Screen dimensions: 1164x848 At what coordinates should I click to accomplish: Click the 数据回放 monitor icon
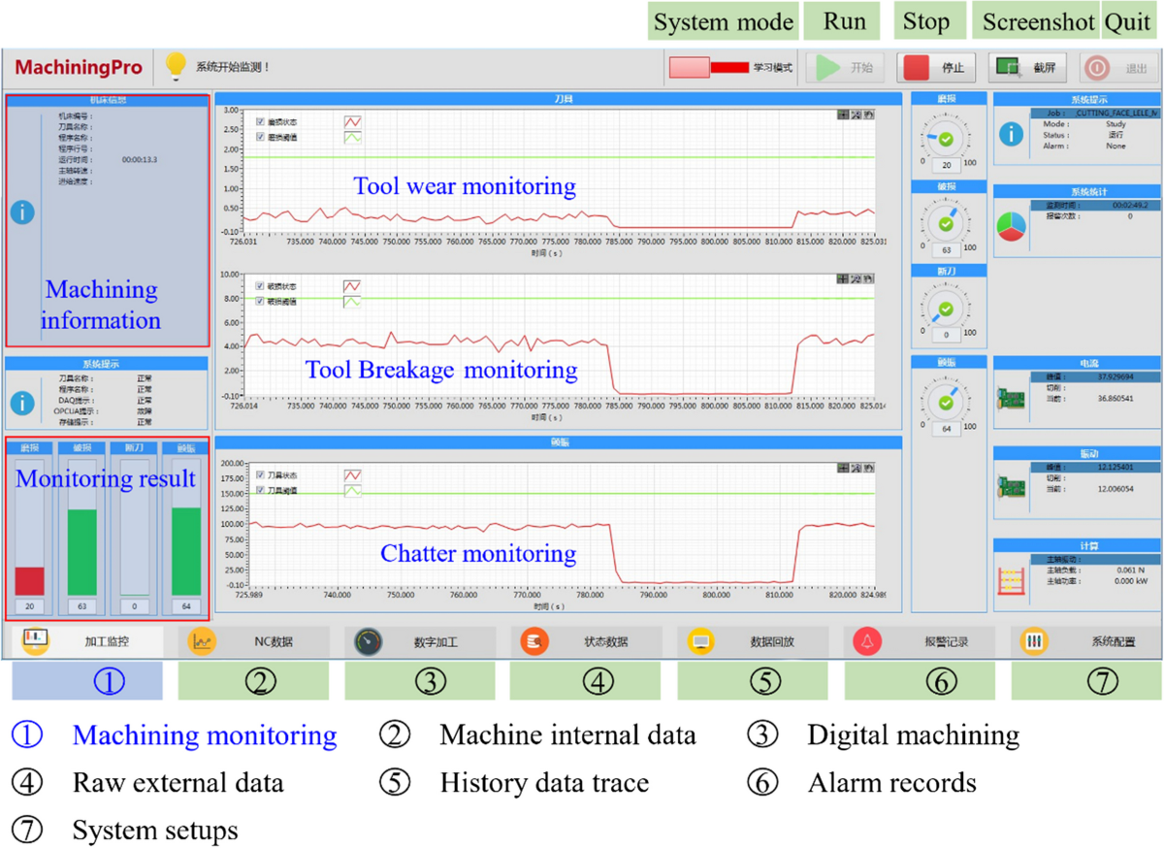pos(701,641)
